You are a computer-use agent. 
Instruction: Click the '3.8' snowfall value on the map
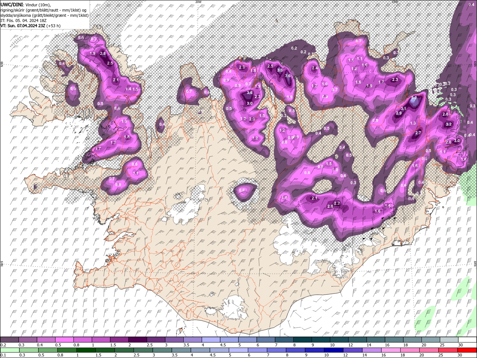(x=280, y=70)
